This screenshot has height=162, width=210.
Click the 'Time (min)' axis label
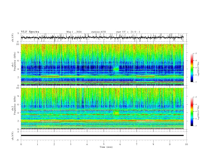106,147
